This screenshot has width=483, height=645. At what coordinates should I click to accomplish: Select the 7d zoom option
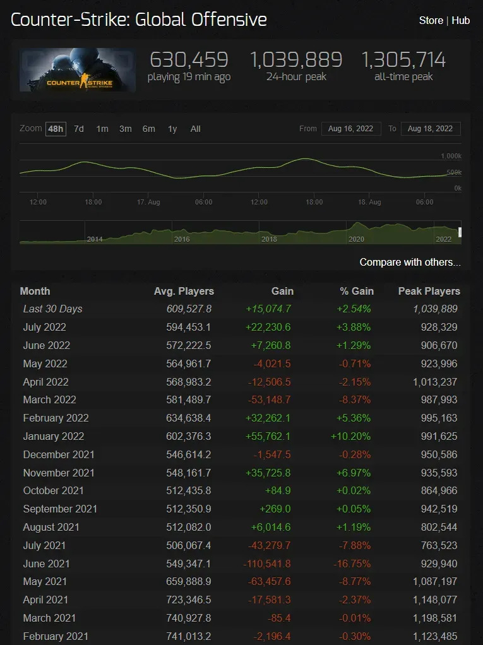tap(78, 129)
